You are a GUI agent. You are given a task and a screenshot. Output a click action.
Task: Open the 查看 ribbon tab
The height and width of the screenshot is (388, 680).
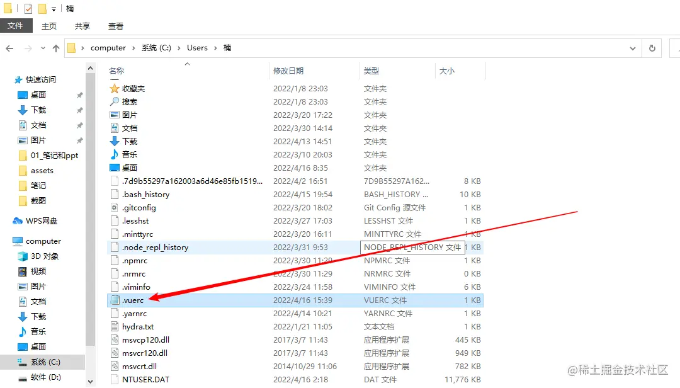click(115, 26)
